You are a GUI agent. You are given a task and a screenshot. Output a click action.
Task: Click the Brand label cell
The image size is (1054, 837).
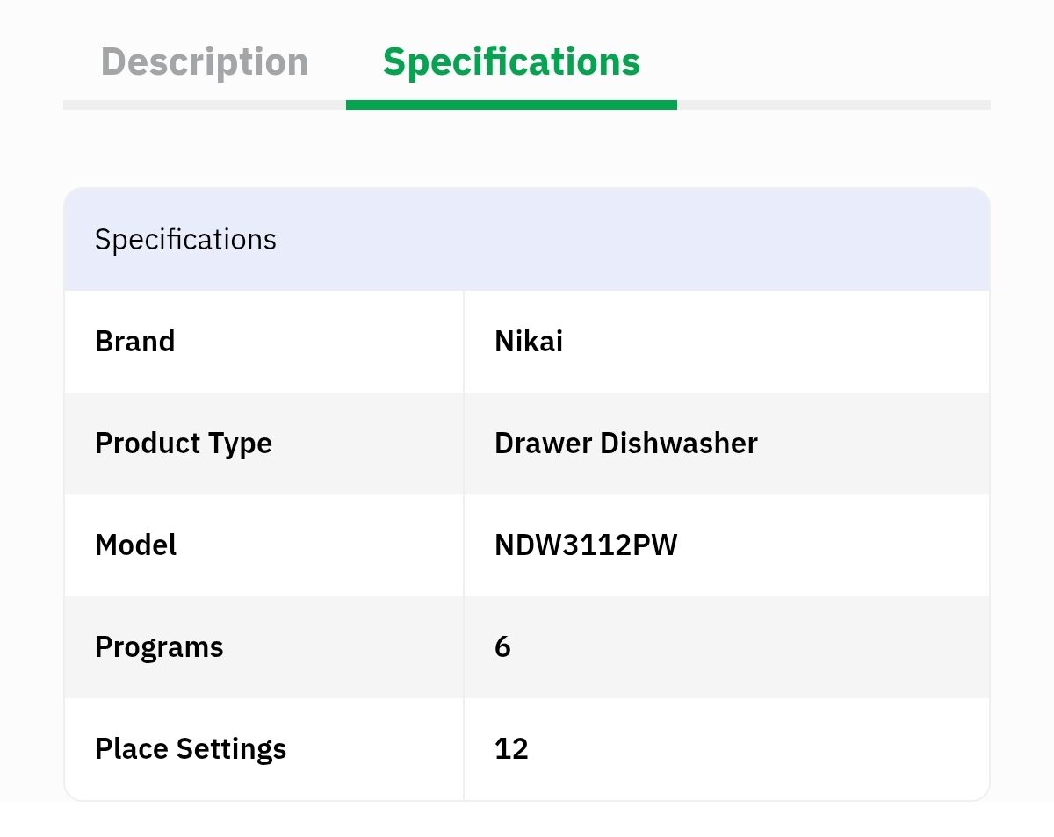(x=263, y=342)
